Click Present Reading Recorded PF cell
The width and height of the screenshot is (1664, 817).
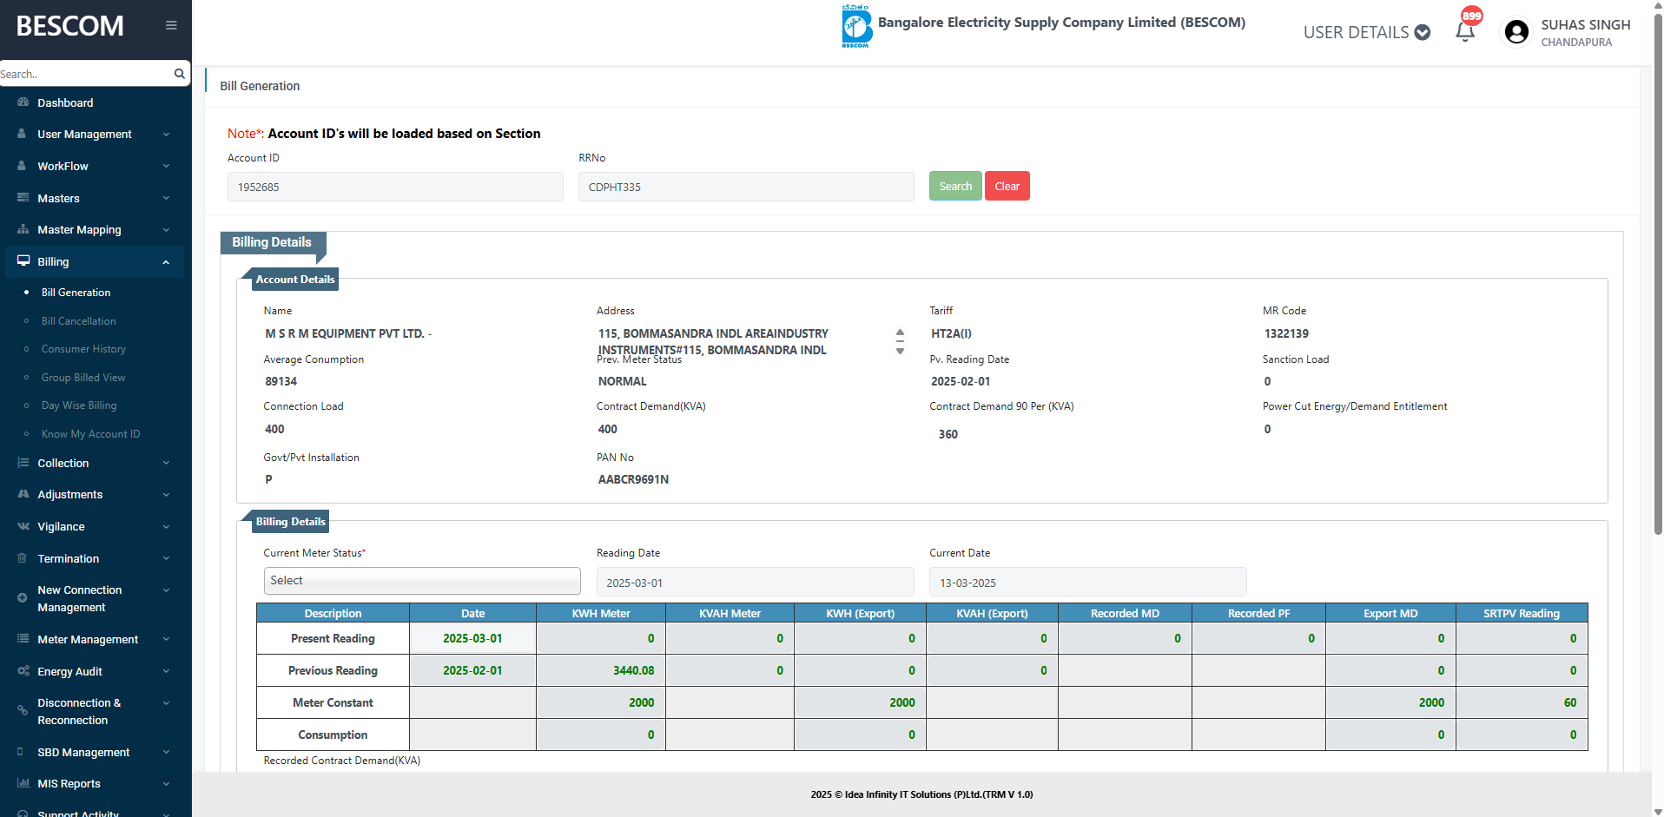click(1258, 638)
